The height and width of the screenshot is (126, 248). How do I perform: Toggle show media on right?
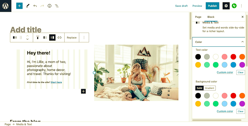[52, 38]
